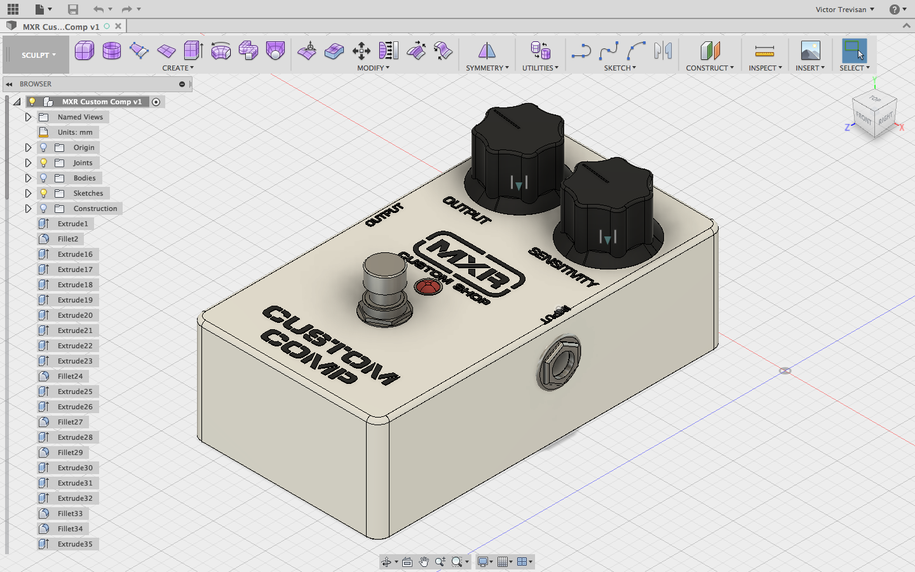Open the UTILITIES menu

click(540, 68)
